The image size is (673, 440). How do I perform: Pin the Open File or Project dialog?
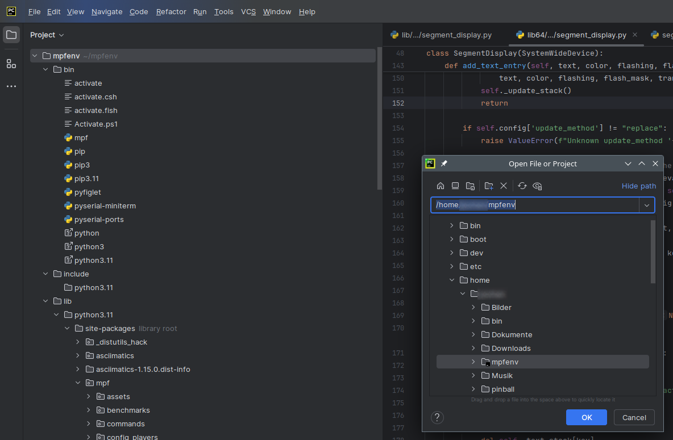(444, 164)
